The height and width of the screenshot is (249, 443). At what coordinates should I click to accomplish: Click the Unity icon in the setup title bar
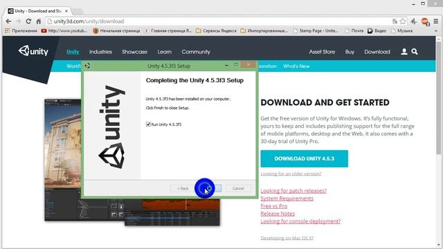pos(87,66)
